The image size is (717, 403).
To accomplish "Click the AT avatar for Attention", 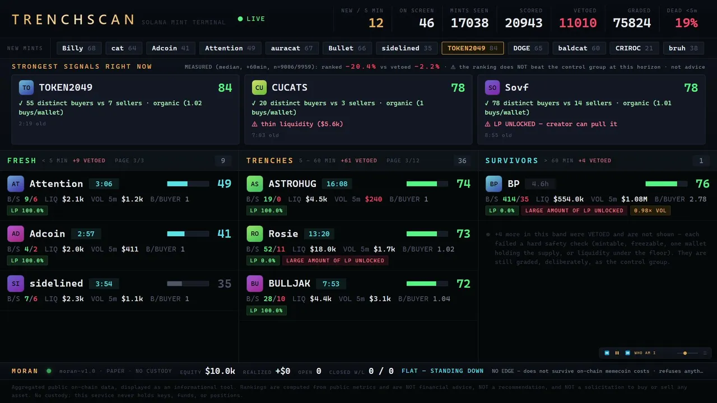I will pos(16,184).
